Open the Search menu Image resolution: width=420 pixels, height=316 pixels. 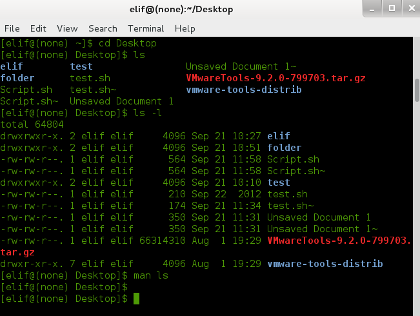click(x=103, y=28)
